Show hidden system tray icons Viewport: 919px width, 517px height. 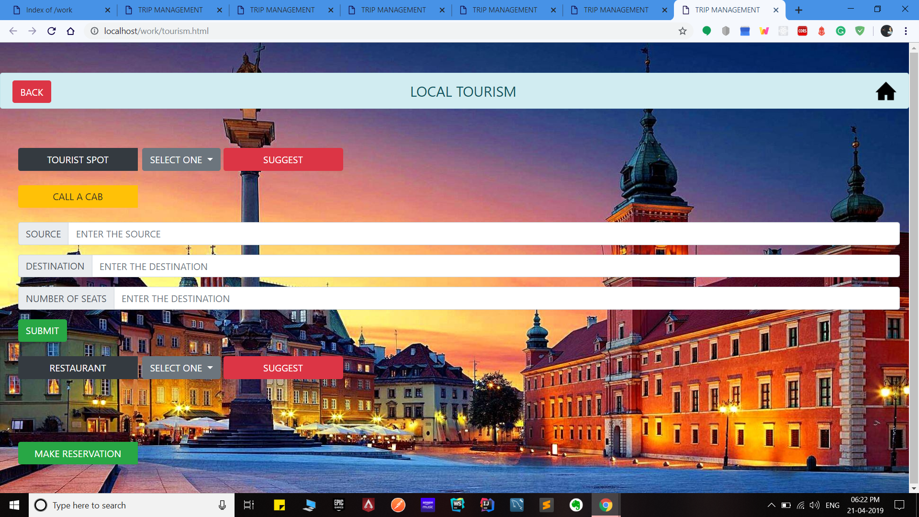click(x=771, y=505)
